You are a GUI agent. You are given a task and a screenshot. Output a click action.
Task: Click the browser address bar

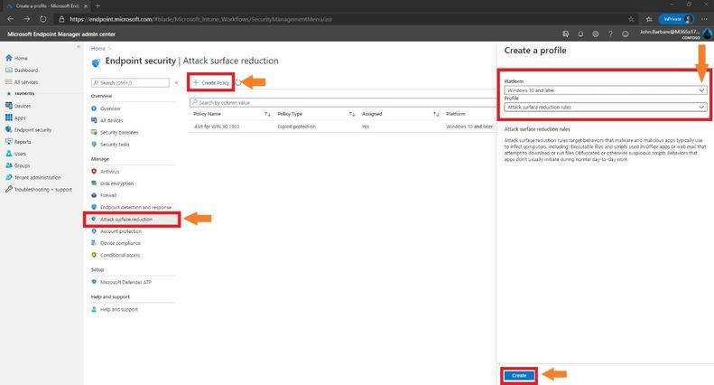(339, 19)
